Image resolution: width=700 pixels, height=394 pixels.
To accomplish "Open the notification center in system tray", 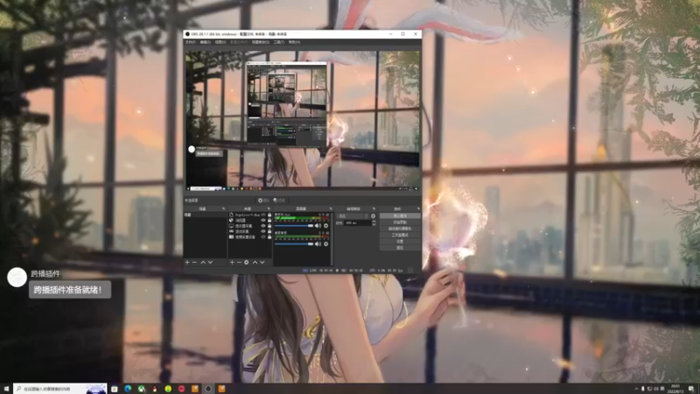I will click(x=691, y=389).
